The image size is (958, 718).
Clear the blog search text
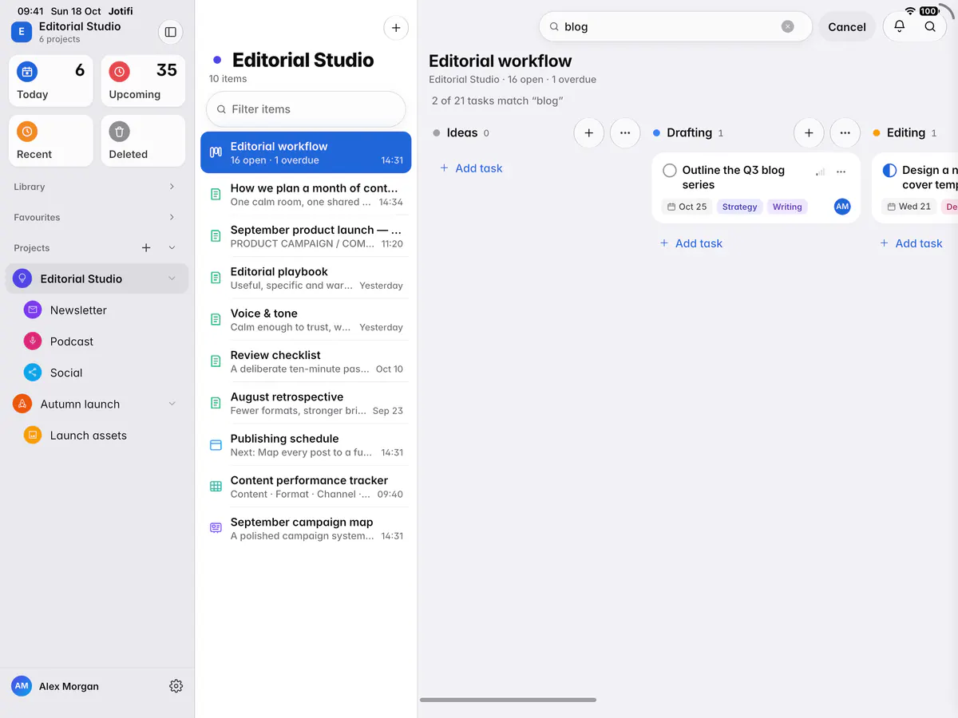click(x=788, y=26)
